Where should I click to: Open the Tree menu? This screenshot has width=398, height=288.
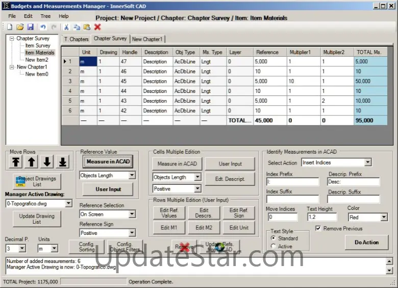pyautogui.click(x=45, y=16)
